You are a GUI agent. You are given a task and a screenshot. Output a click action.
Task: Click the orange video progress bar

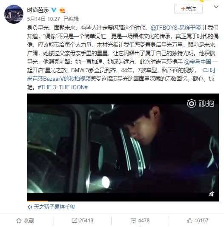click(x=37, y=201)
